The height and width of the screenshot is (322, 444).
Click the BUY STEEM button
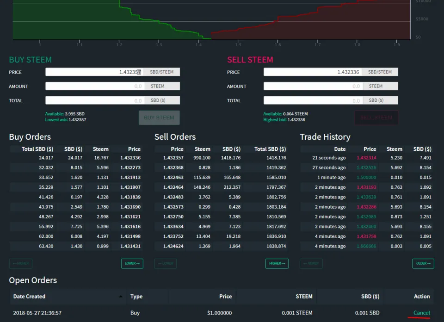click(x=159, y=118)
